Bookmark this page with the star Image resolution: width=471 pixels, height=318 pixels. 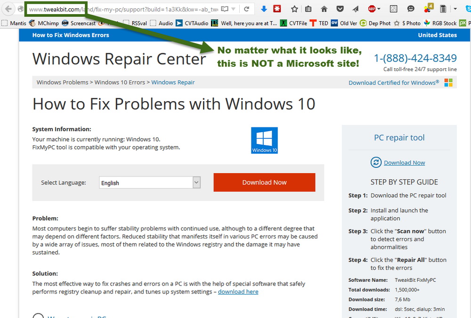click(294, 9)
